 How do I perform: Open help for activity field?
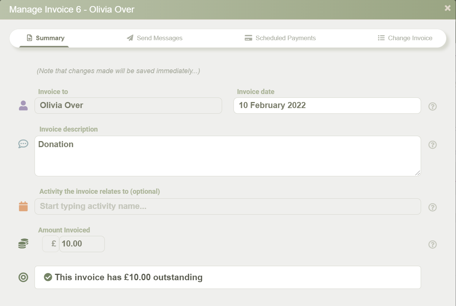(x=432, y=207)
